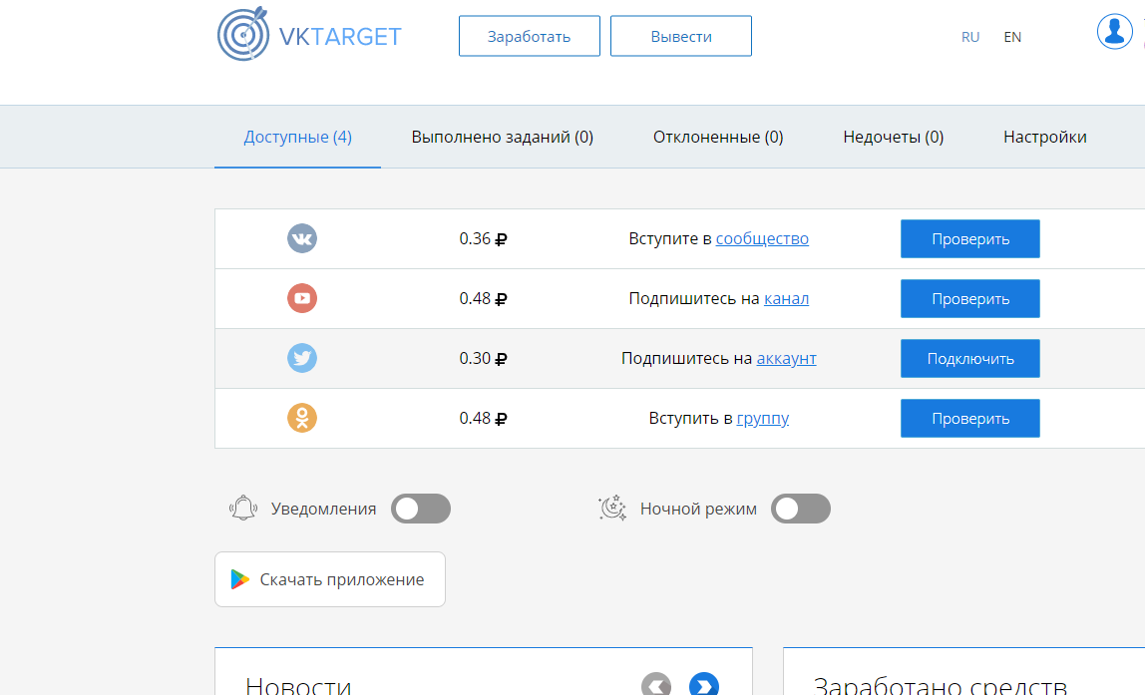Click the VK social network icon
Screen dimensions: 1145x695
(x=302, y=238)
